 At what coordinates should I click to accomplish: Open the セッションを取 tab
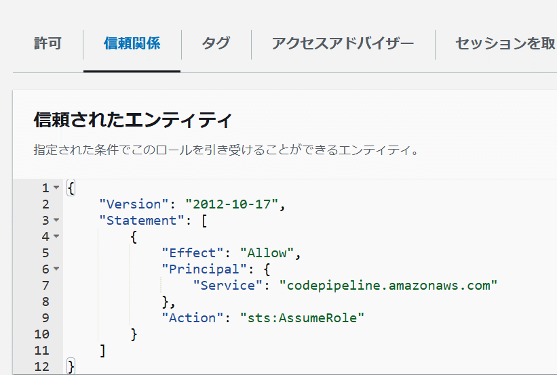tap(505, 43)
